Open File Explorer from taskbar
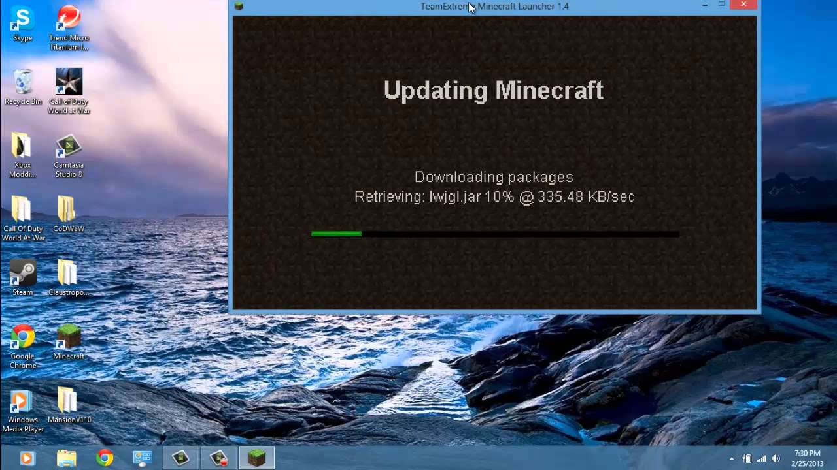 click(x=66, y=458)
